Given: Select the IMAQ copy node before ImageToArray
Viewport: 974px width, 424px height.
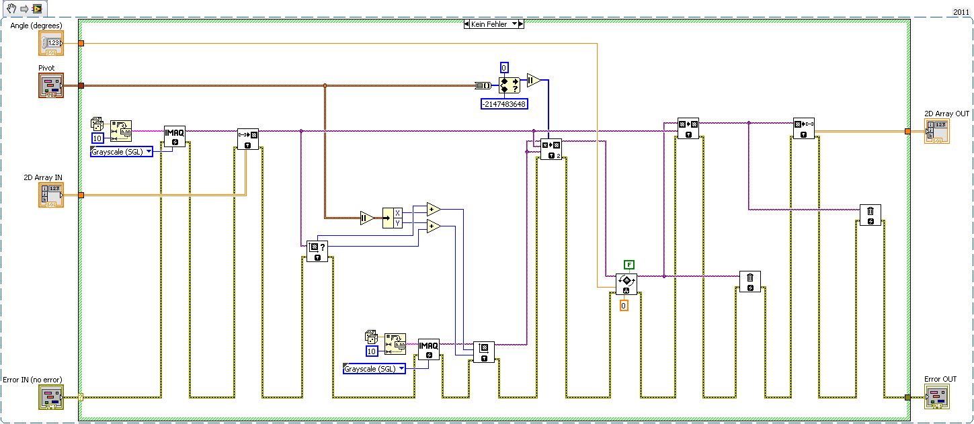Looking at the screenshot, I should [x=688, y=128].
